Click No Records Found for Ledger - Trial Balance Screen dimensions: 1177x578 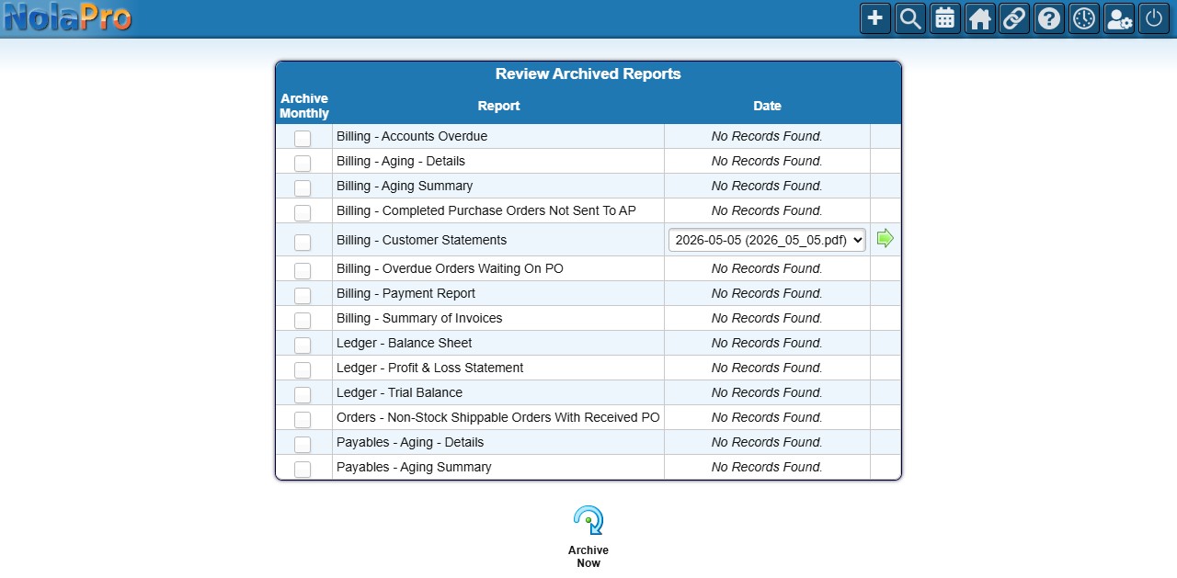(767, 392)
